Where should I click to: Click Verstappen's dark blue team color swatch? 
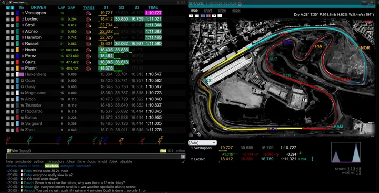click(17, 13)
